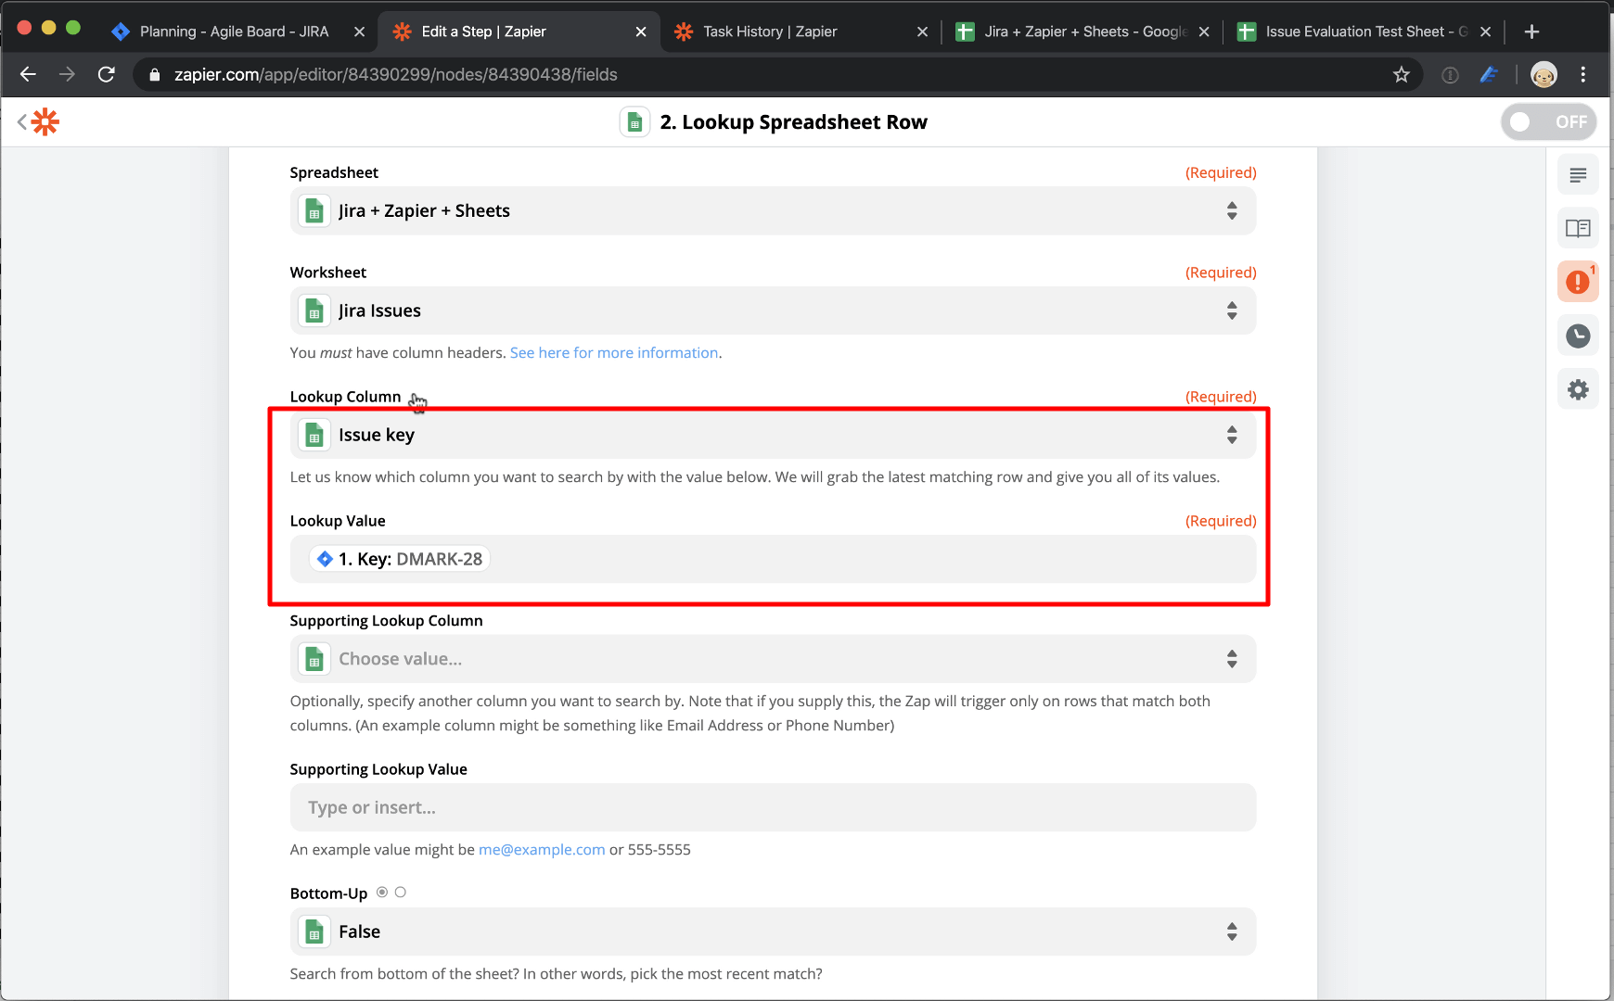Reload the page with refresh icon
The width and height of the screenshot is (1614, 1001).
(x=107, y=74)
